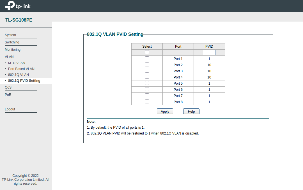Select the checkbox for Port 1
Viewport: 303px width, 190px height.
(x=147, y=58)
